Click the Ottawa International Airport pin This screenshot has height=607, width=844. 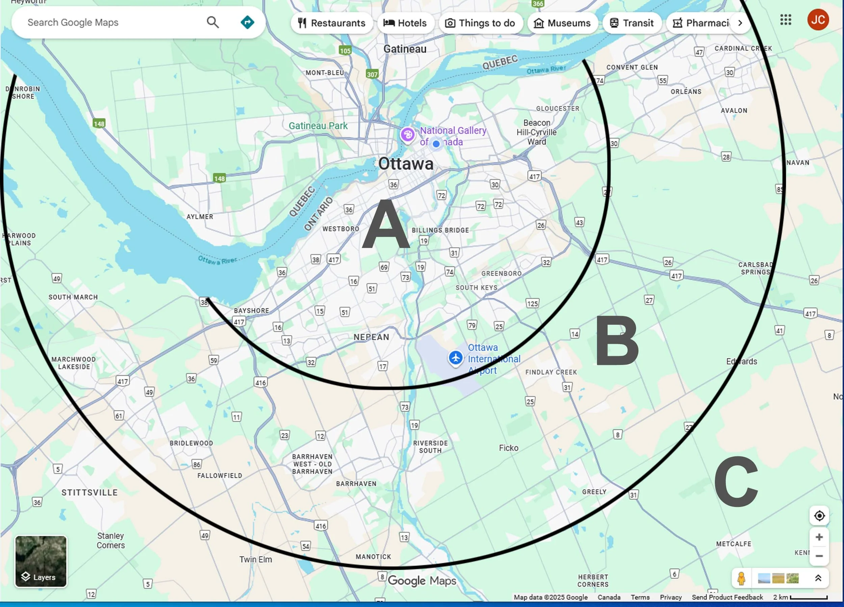point(455,358)
